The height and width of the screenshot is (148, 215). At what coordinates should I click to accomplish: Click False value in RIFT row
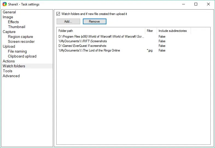[x=162, y=41]
